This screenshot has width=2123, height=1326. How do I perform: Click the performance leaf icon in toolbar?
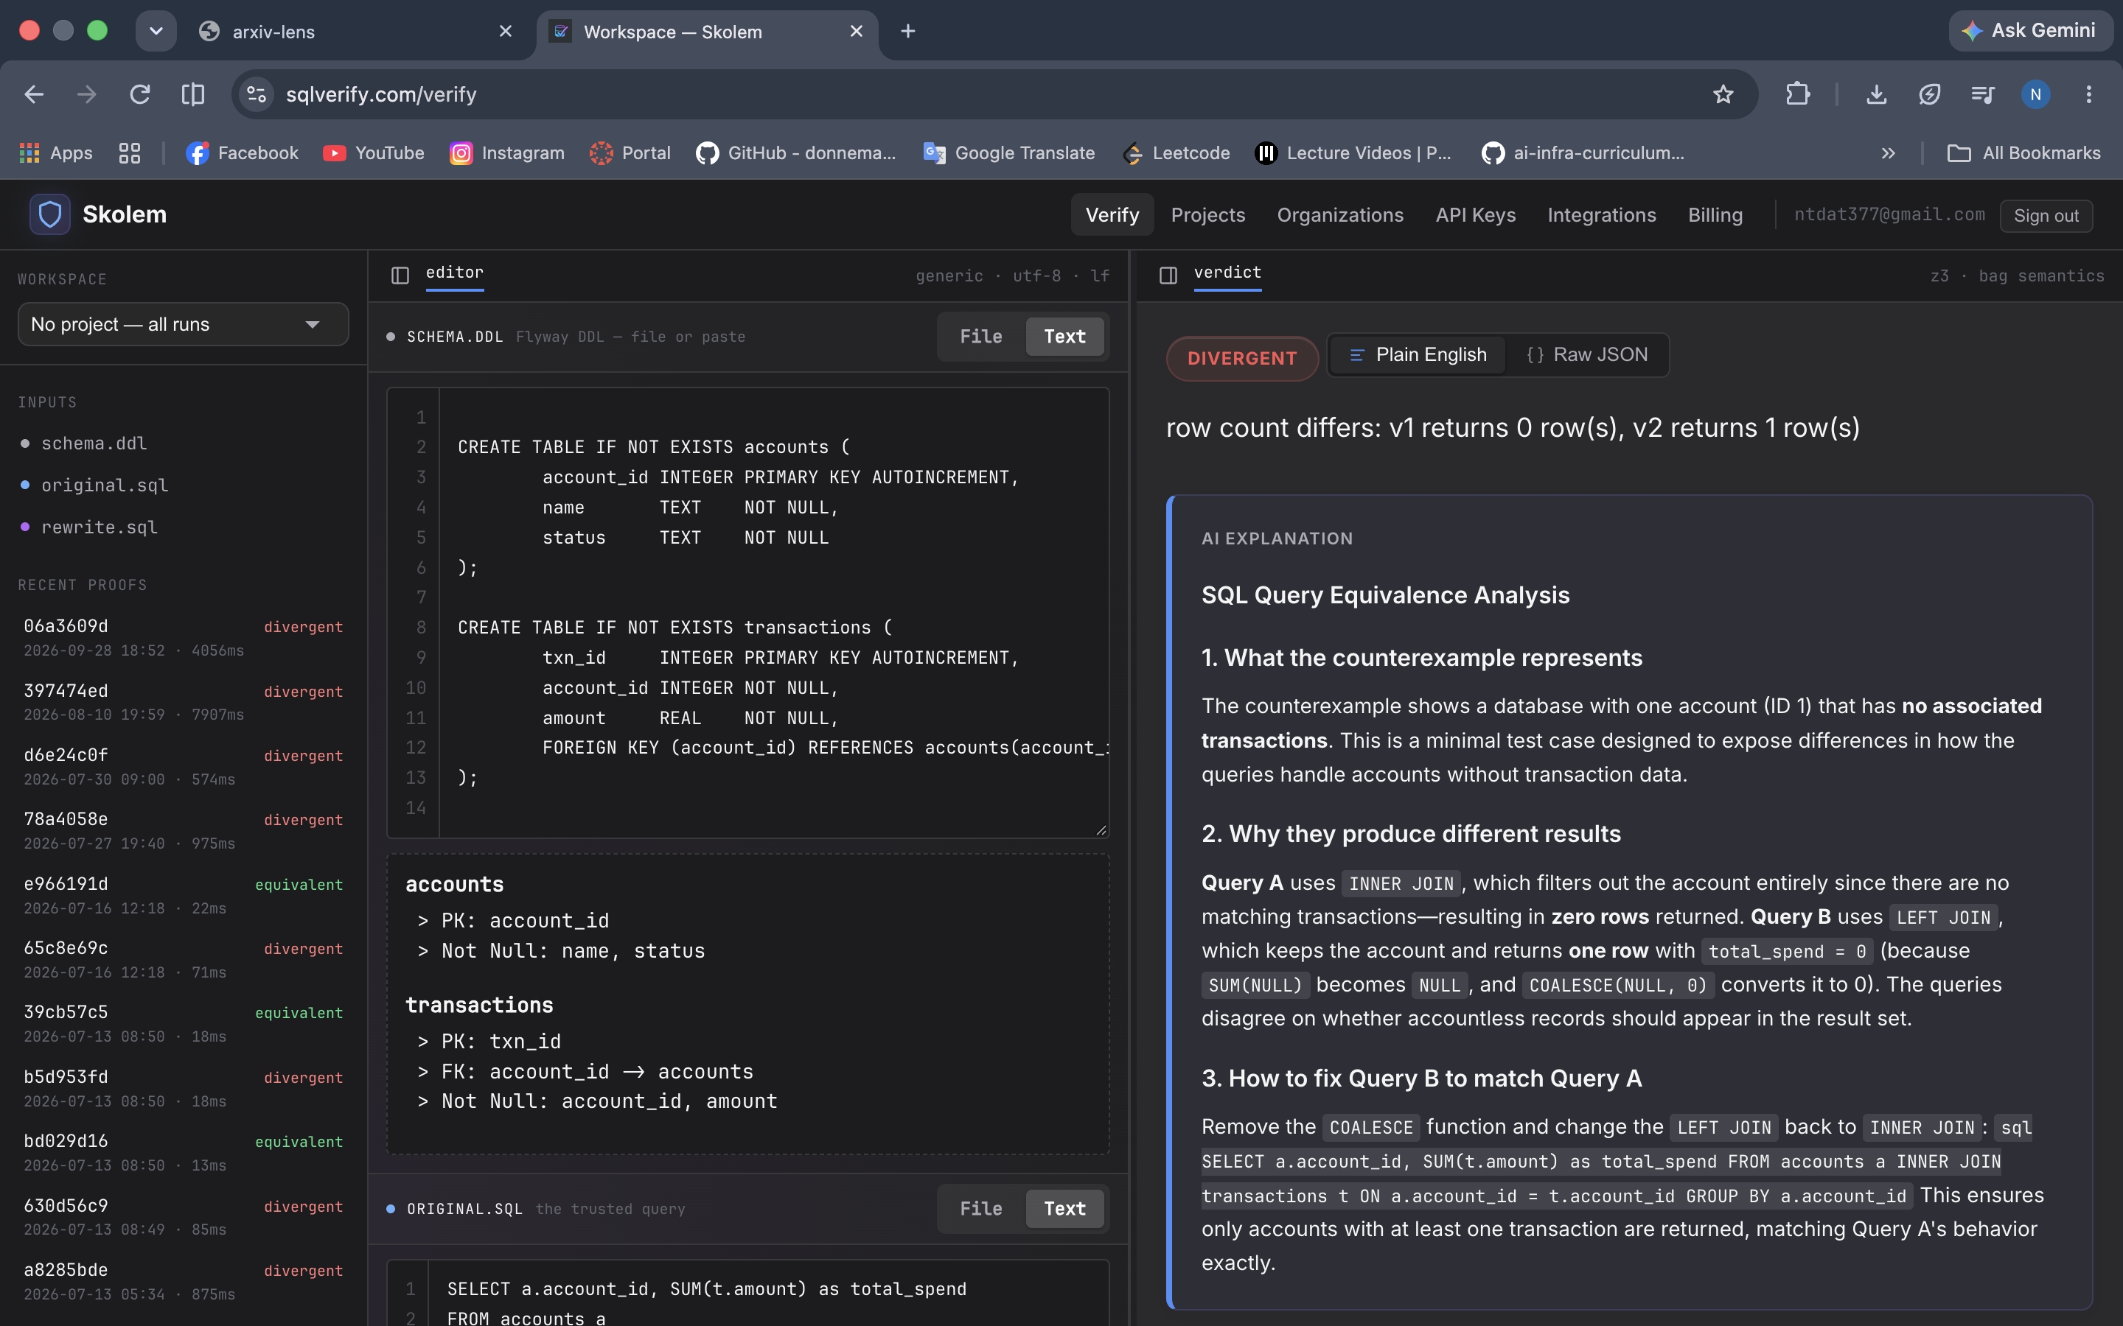pyautogui.click(x=1929, y=94)
